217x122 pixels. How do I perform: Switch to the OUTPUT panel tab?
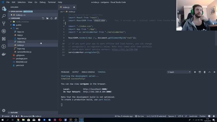(75, 72)
